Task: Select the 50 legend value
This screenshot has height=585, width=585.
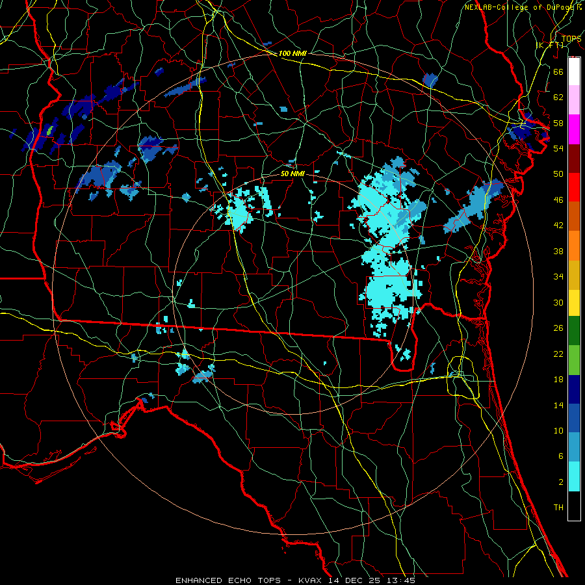Action: tap(558, 174)
